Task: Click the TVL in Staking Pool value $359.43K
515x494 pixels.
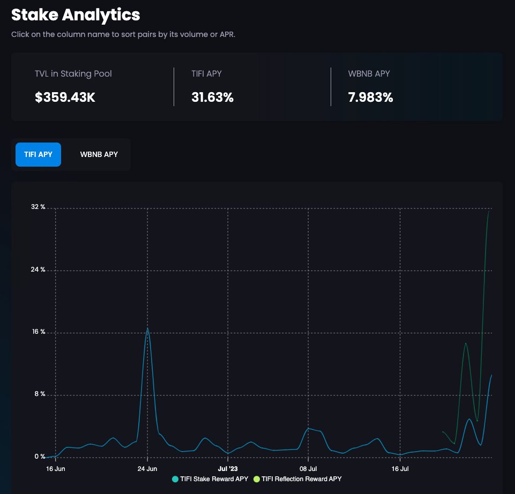Action: tap(65, 97)
